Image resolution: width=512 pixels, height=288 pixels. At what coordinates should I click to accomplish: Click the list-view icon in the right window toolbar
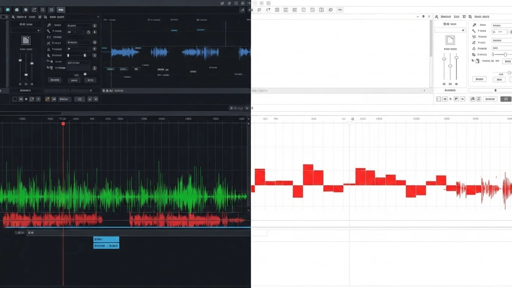click(294, 10)
